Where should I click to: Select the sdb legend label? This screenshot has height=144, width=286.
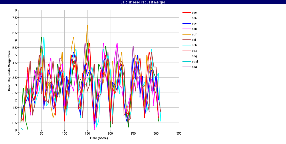tap(194, 29)
